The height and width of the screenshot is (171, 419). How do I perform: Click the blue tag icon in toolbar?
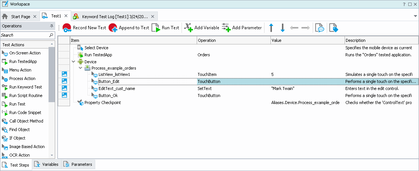click(333, 28)
